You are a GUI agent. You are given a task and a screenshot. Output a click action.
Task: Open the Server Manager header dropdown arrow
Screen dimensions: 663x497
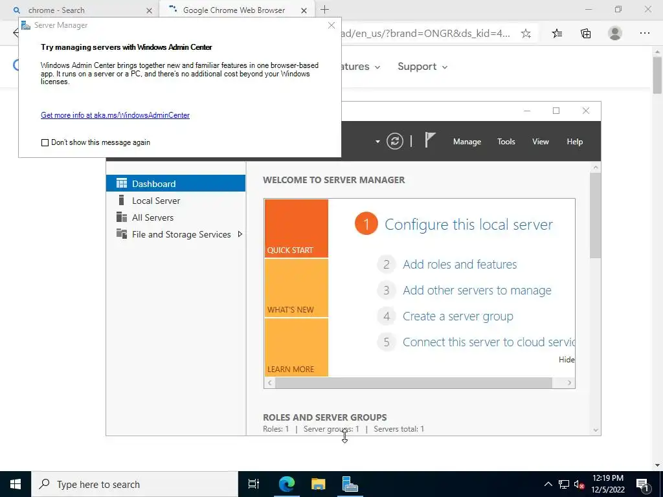pos(377,142)
